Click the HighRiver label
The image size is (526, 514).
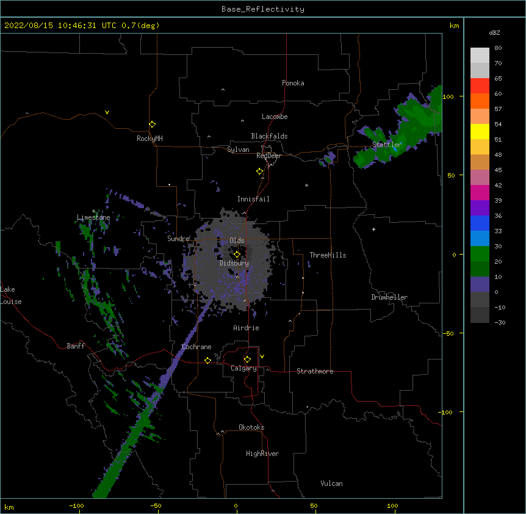point(262,454)
